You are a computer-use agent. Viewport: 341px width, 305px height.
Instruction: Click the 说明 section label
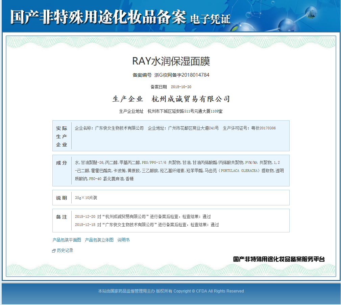62,198
